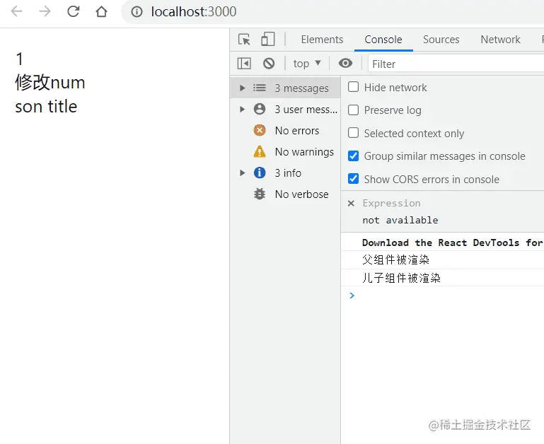Select the No errors icon
544x444 pixels.
click(x=260, y=130)
